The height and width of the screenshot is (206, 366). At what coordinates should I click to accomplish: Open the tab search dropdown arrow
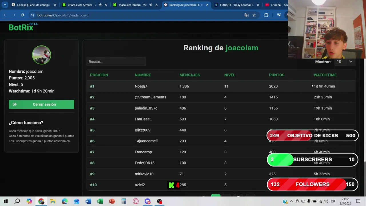click(5, 5)
